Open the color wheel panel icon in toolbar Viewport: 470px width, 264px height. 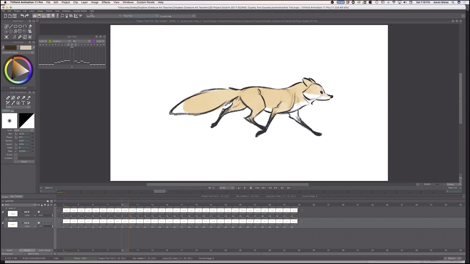pos(39,16)
